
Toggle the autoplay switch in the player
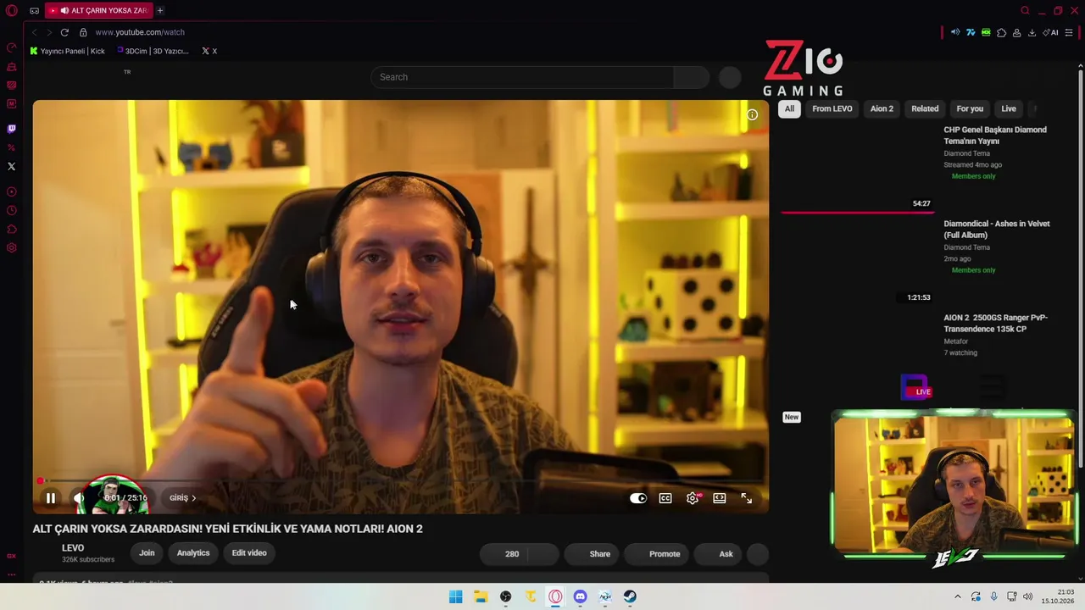[638, 498]
